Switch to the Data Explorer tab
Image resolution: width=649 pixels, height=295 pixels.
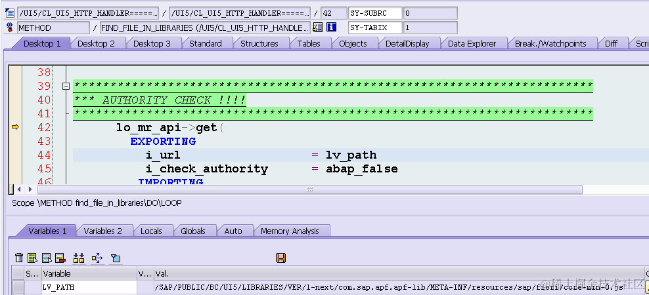click(472, 43)
